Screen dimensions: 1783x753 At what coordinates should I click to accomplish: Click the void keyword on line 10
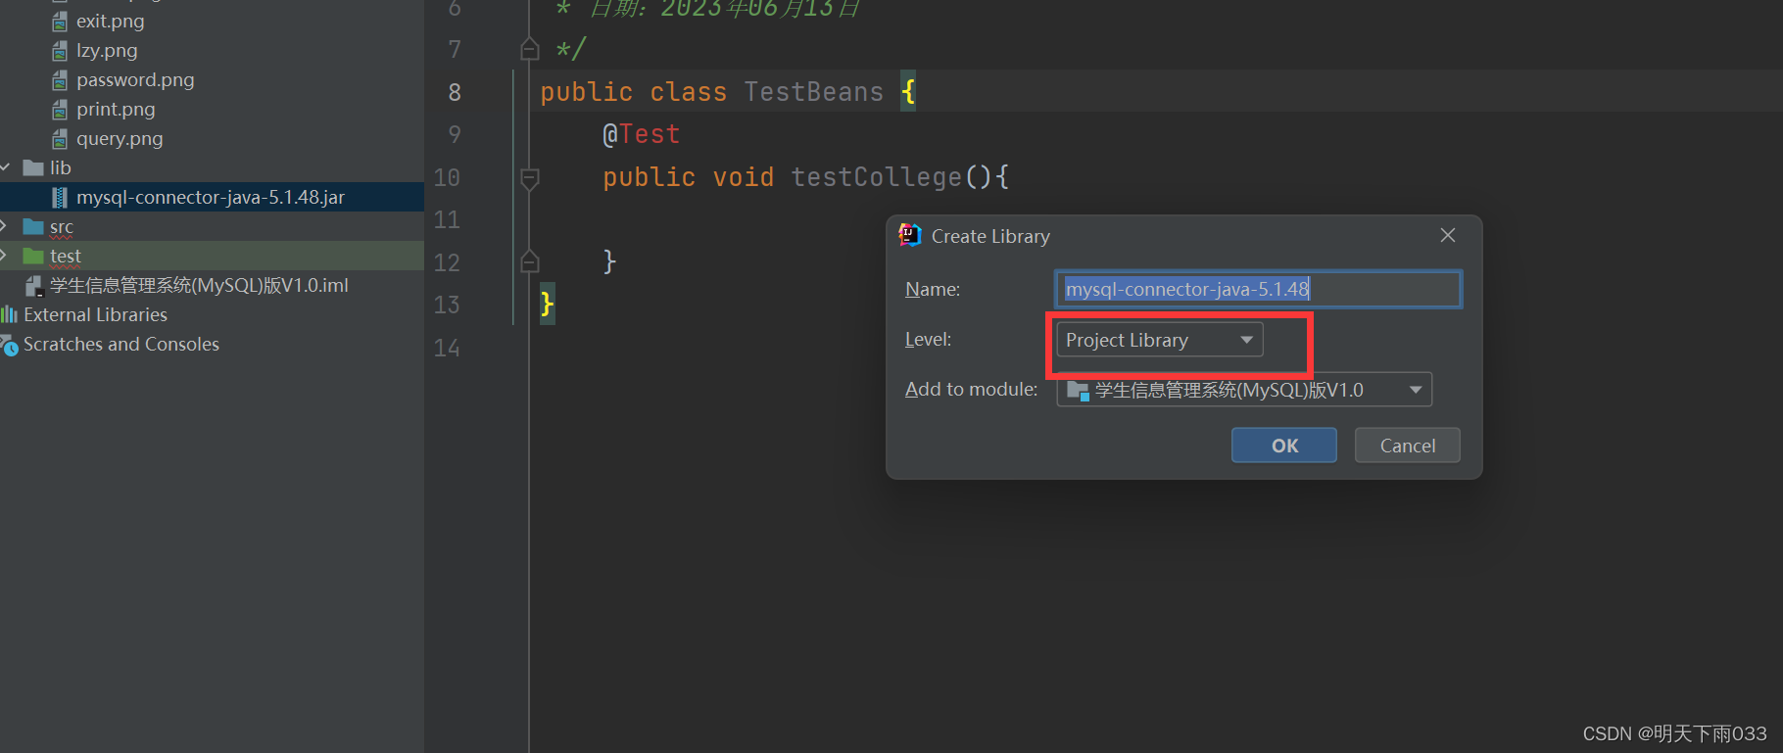tap(743, 177)
